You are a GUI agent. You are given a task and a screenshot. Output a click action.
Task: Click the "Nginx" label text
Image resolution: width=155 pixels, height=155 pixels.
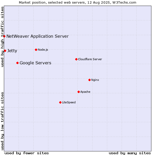point(95,80)
